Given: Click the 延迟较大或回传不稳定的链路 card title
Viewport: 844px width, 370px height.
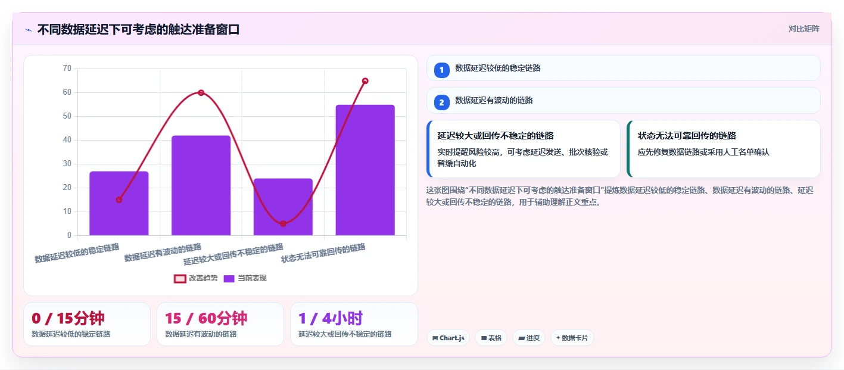Looking at the screenshot, I should click(x=496, y=136).
